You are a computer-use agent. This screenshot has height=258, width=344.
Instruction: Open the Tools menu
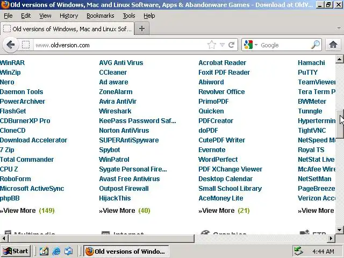pos(129,16)
